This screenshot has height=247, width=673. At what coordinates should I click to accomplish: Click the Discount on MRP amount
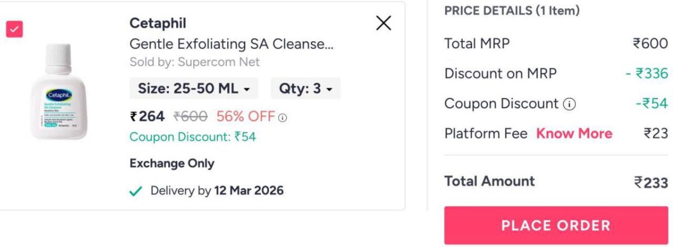pyautogui.click(x=647, y=73)
